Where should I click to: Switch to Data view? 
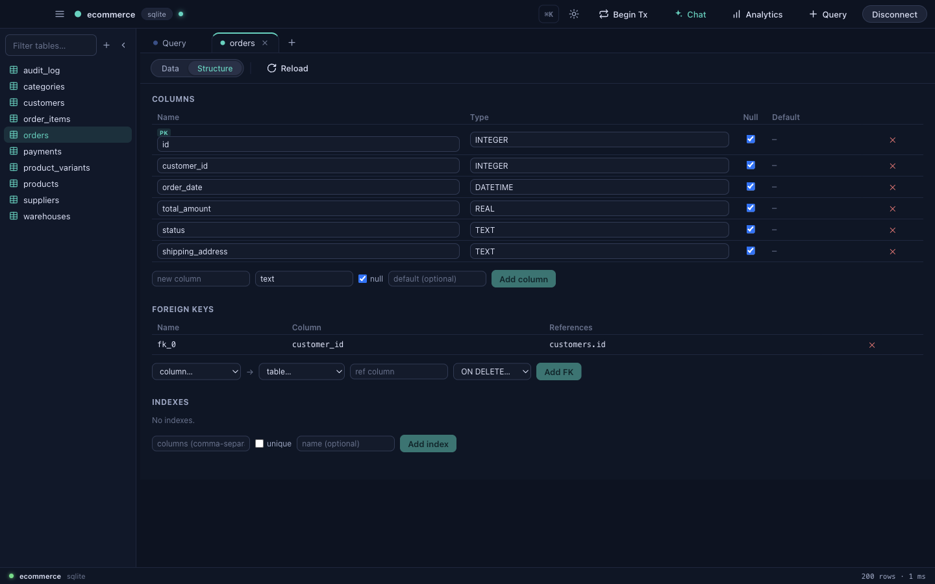(170, 68)
